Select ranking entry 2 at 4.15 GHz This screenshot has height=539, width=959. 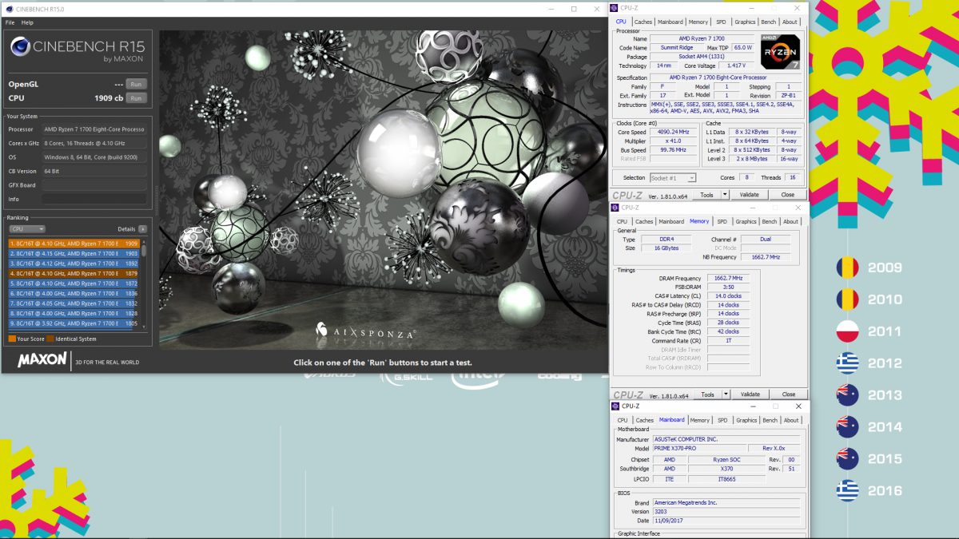point(74,253)
